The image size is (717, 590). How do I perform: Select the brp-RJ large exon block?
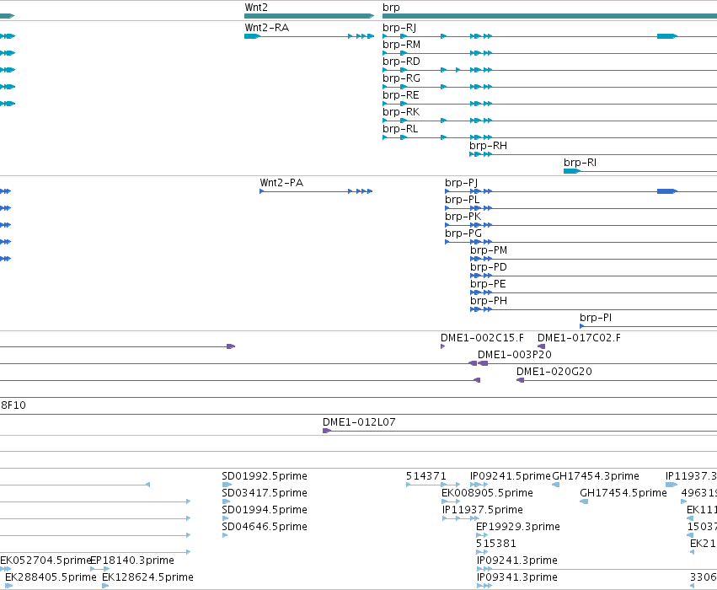point(667,36)
